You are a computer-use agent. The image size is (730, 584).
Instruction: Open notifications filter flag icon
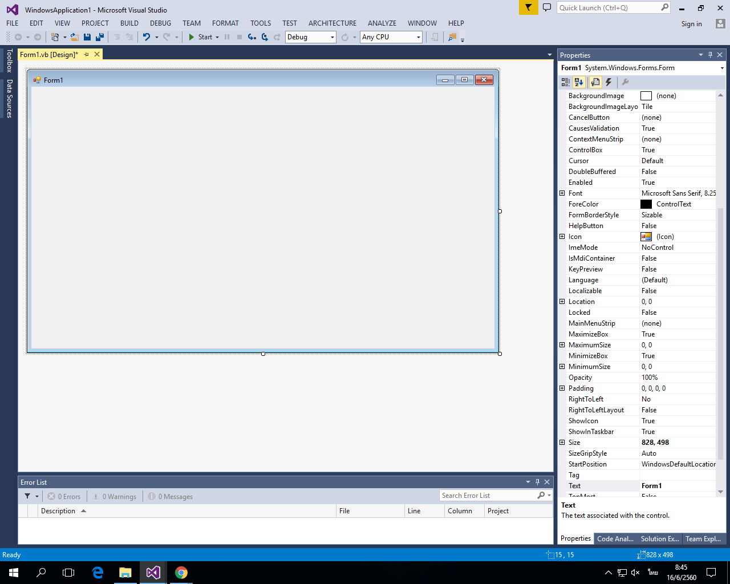pyautogui.click(x=529, y=7)
